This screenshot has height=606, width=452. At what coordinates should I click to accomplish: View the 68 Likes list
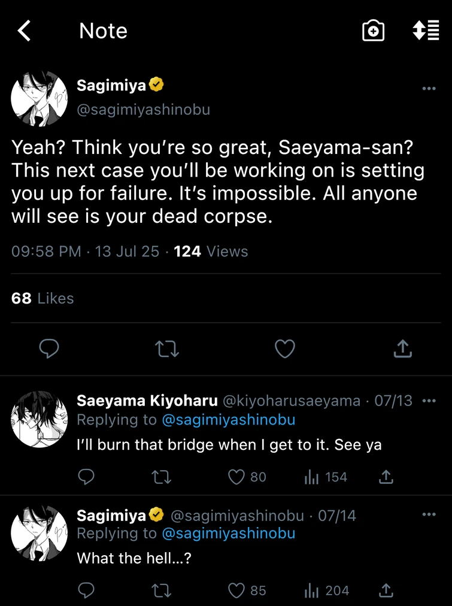coord(43,298)
